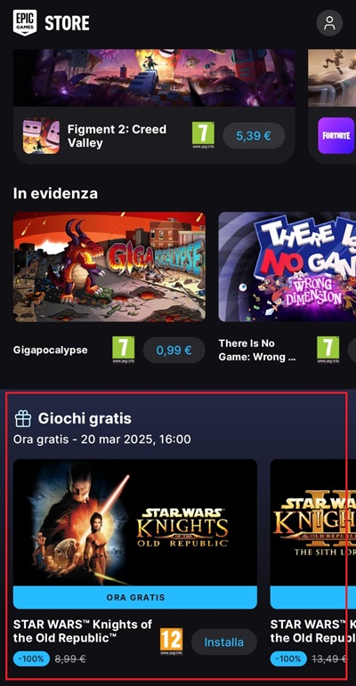Buy Gigapocalypse for 0,99 €

(x=174, y=350)
